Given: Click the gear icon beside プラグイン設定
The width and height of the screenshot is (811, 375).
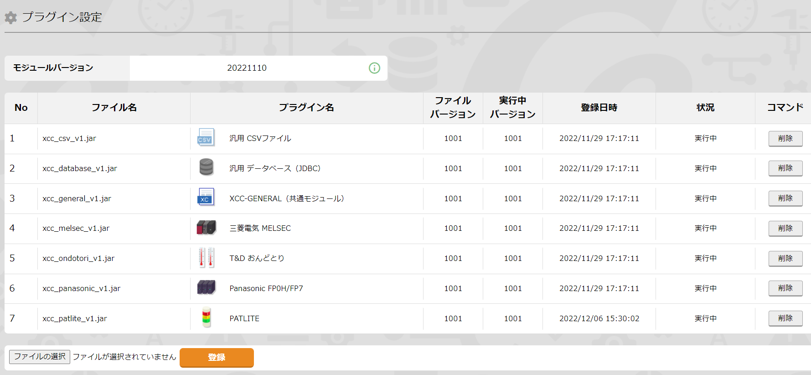Looking at the screenshot, I should 10,17.
